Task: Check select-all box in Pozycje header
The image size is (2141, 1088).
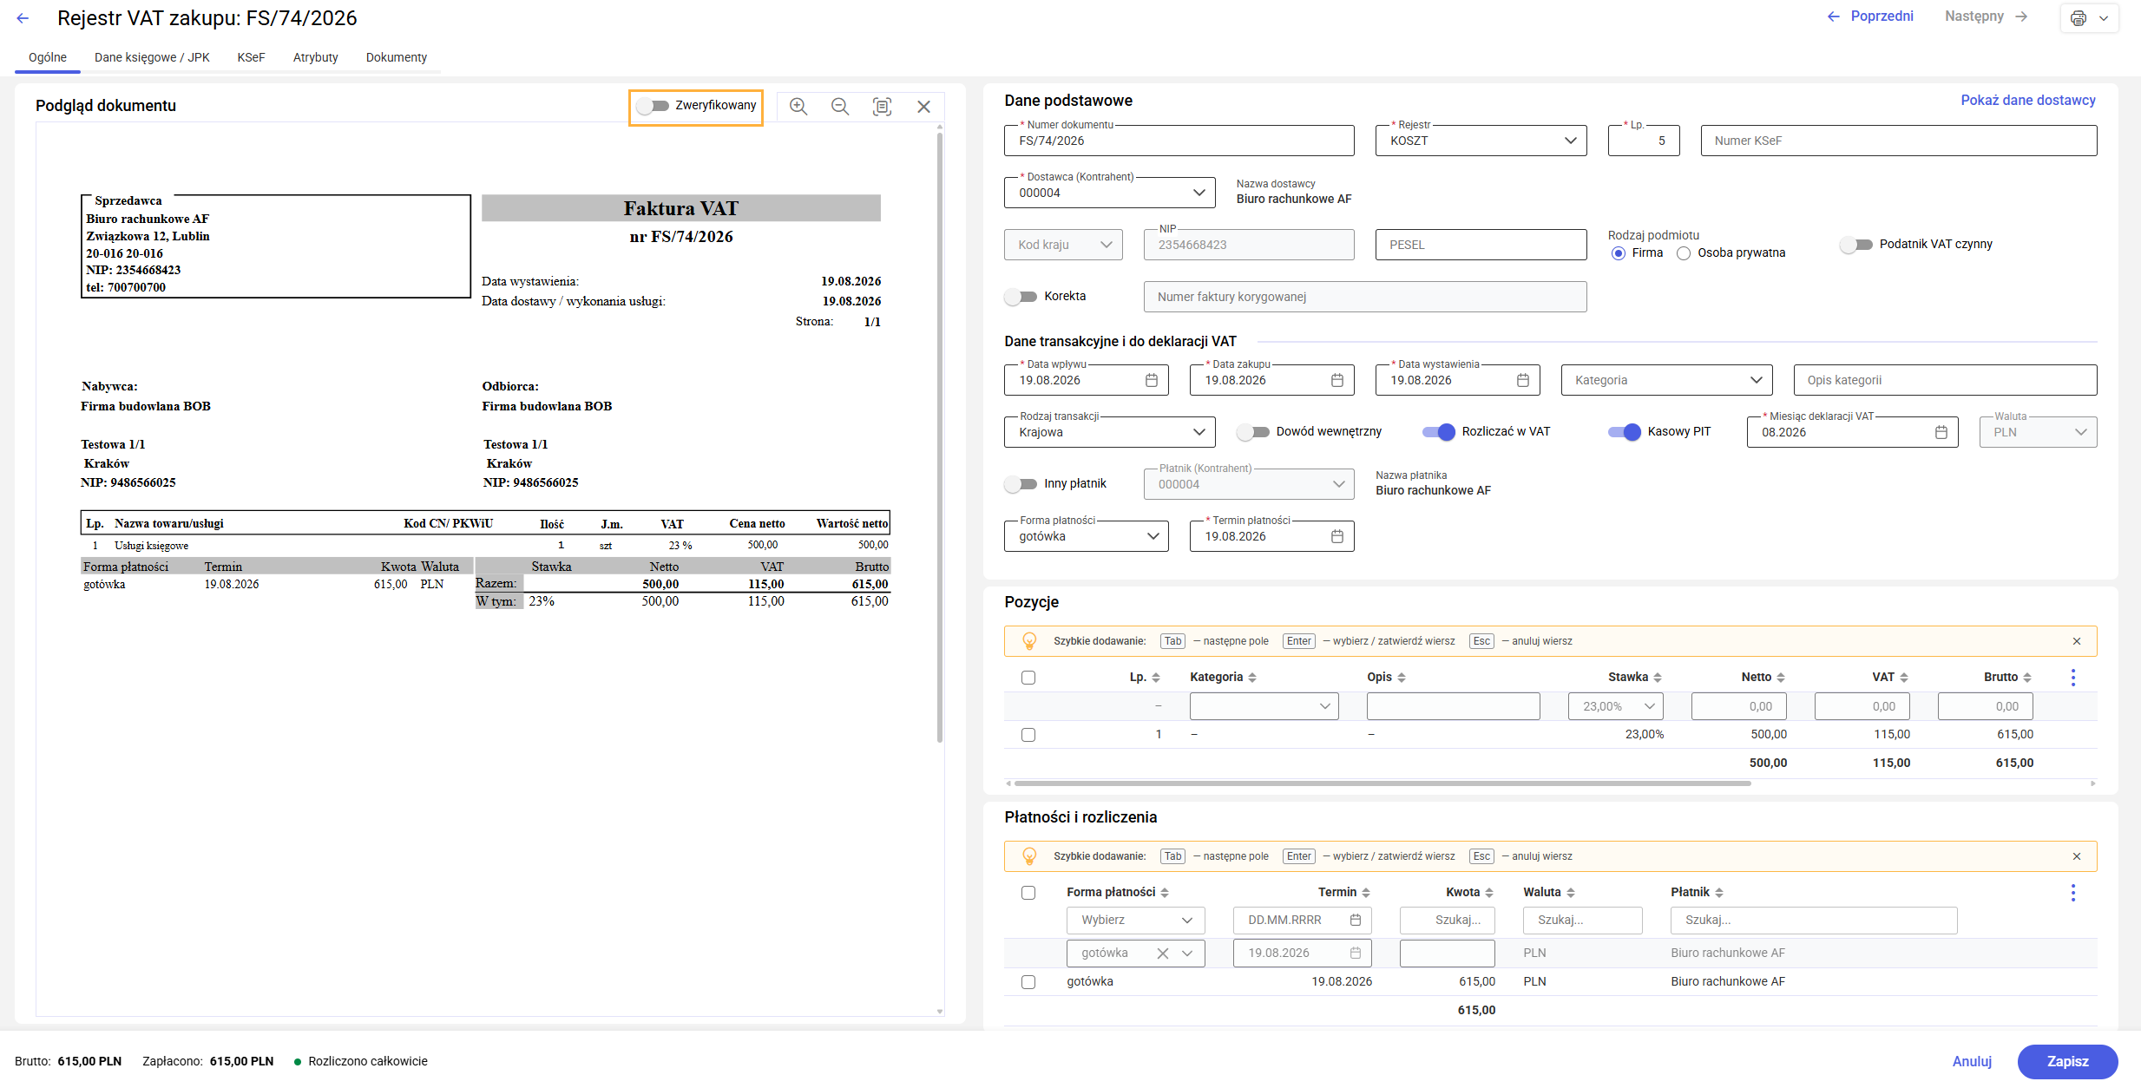Action: pyautogui.click(x=1028, y=678)
